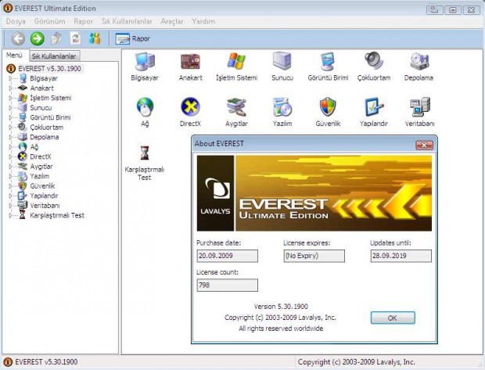Click the EVEREST Ultimate Edition banner image
Viewport: 485px width, 370px height.
point(333,193)
